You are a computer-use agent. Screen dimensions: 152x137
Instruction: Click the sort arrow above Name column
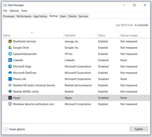click(x=32, y=33)
